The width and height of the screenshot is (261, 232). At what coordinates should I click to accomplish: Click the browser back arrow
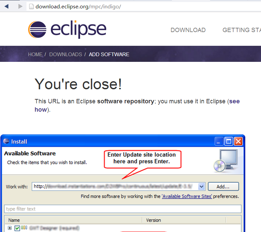[7, 6]
